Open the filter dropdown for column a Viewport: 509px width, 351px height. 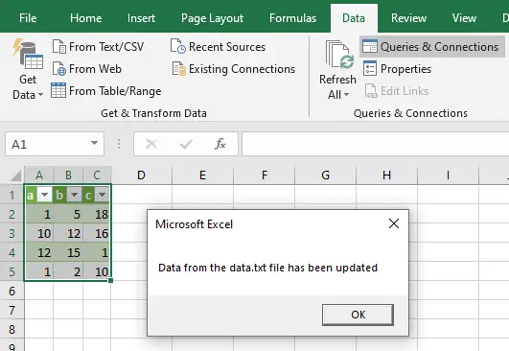(44, 195)
